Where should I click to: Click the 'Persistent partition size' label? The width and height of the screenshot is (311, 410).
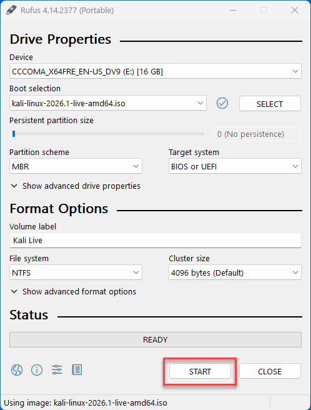pos(51,121)
